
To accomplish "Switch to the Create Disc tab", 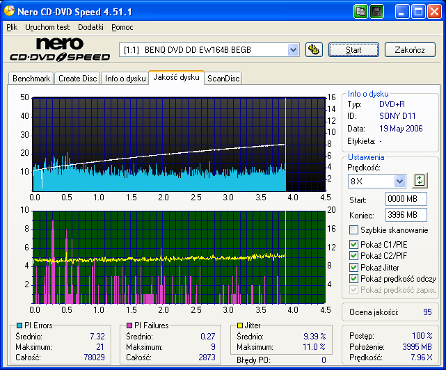I will point(78,79).
